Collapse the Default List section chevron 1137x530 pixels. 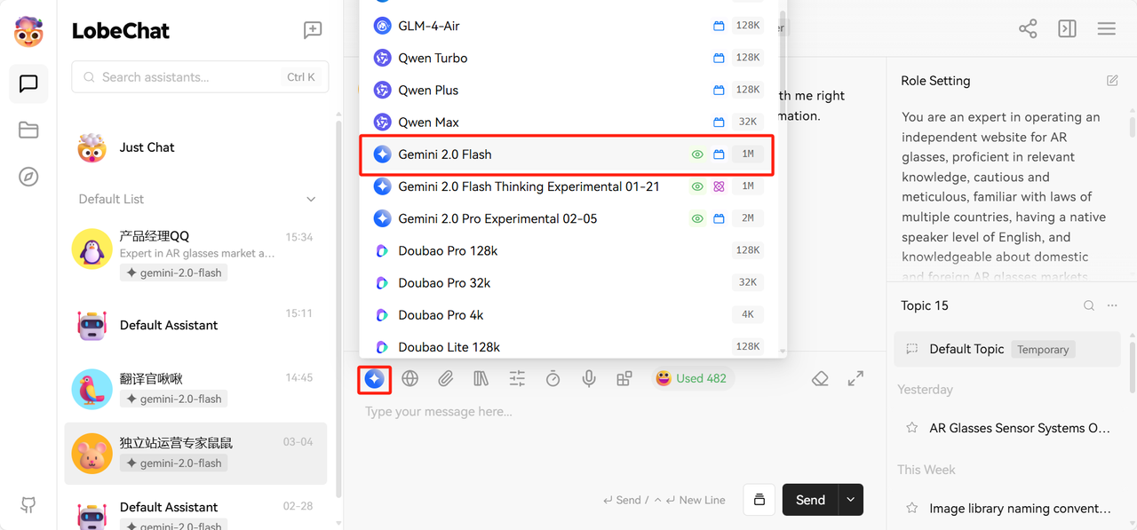pos(311,200)
